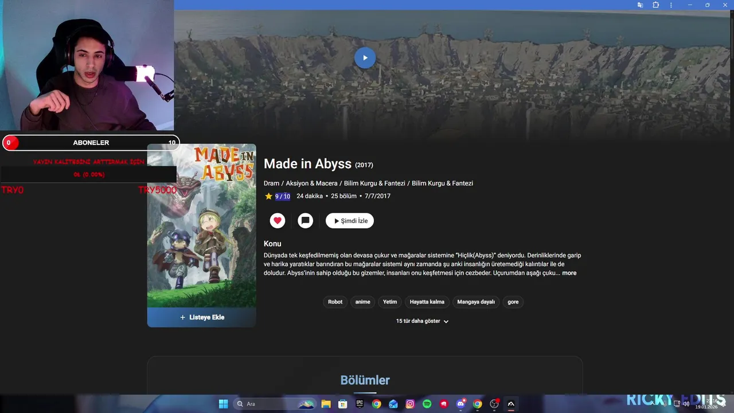Select the anime tag

363,302
